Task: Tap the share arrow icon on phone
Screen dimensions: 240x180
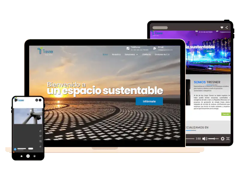Action: pyautogui.click(x=40, y=146)
